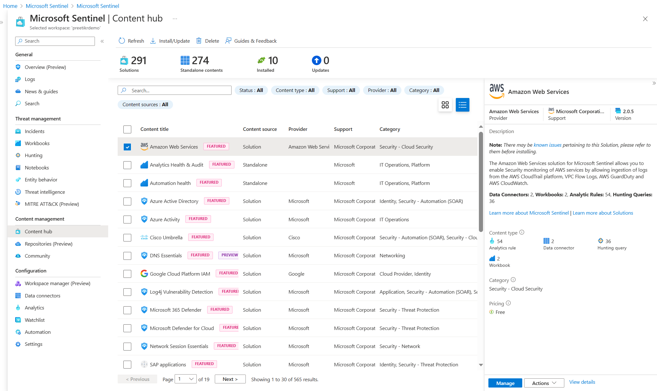Click the Refresh icon in toolbar
Viewport: 657px width, 391px height.
[x=122, y=41]
